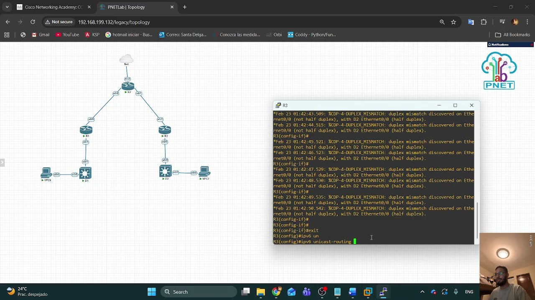Open the Correo: Santa Delga bookmark

[x=183, y=35]
